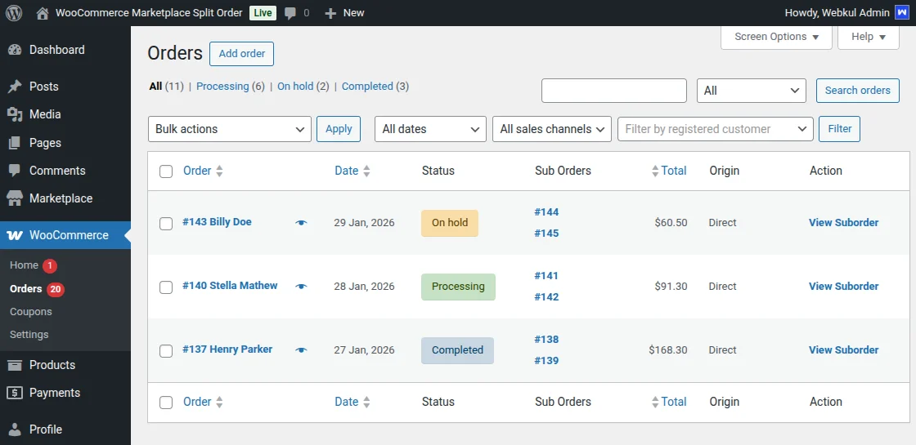Show All orders filter
This screenshot has width=916, height=445.
click(x=155, y=87)
